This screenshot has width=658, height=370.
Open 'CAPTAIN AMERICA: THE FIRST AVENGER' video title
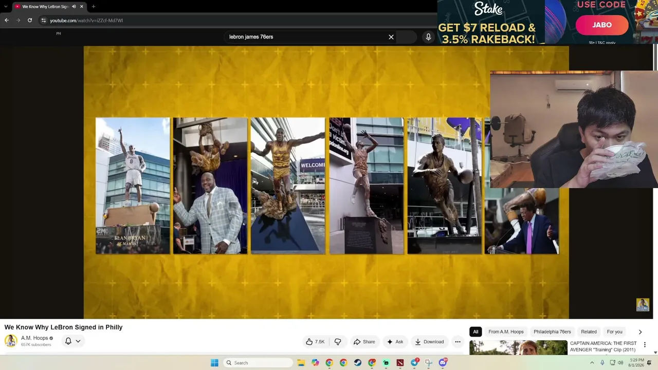pyautogui.click(x=604, y=346)
